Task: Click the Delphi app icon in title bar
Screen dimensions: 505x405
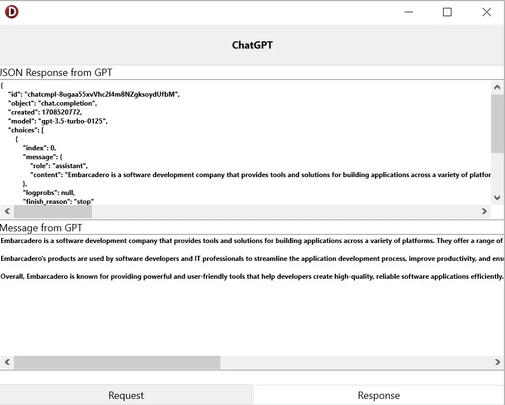Action: tap(12, 12)
